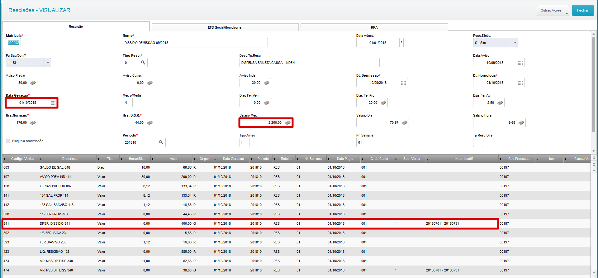
Task: Open the Hrs. D.S.R. calculator icon
Action: point(150,123)
